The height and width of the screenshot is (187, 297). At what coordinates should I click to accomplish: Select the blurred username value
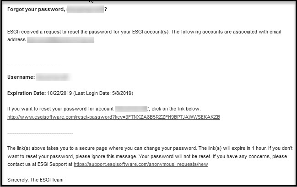[x=54, y=77]
